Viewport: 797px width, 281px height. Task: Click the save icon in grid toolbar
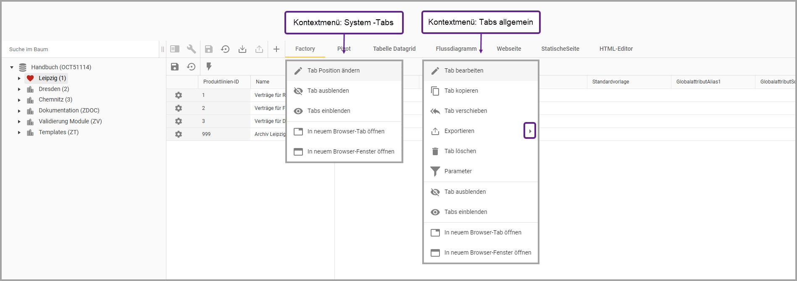tap(175, 67)
